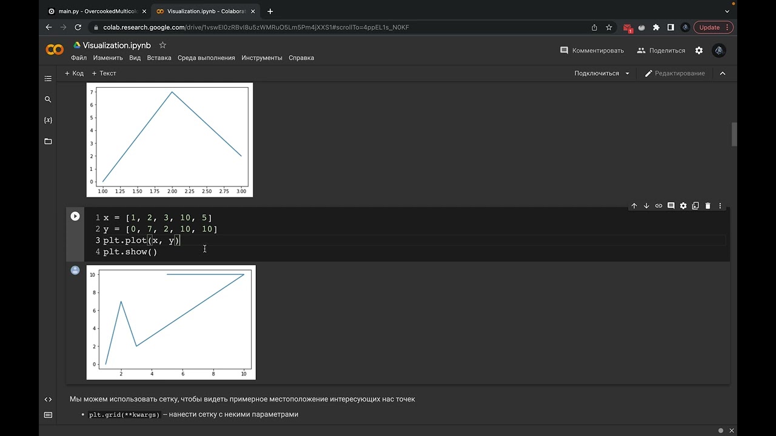Click the notebook vertical scrollbar thumb

point(734,134)
